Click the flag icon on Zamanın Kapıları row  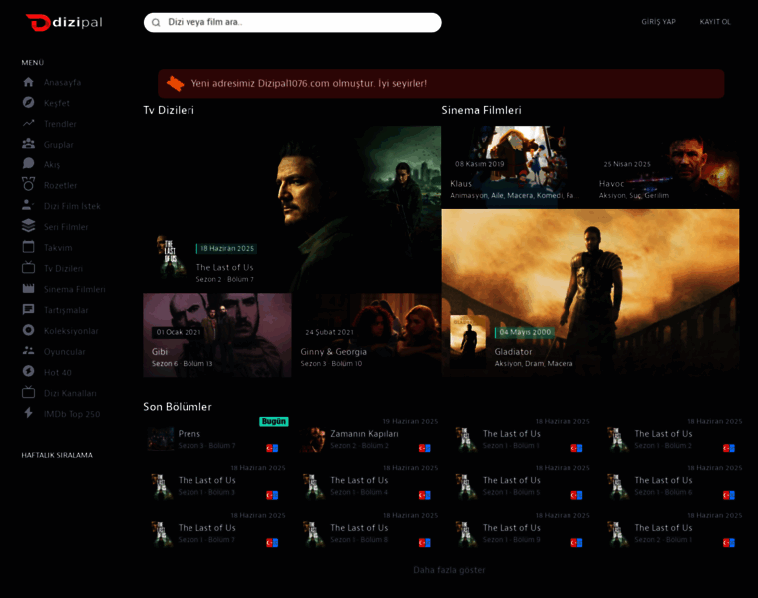[x=425, y=448]
